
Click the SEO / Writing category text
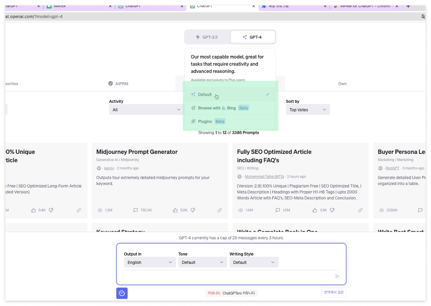[x=247, y=168]
